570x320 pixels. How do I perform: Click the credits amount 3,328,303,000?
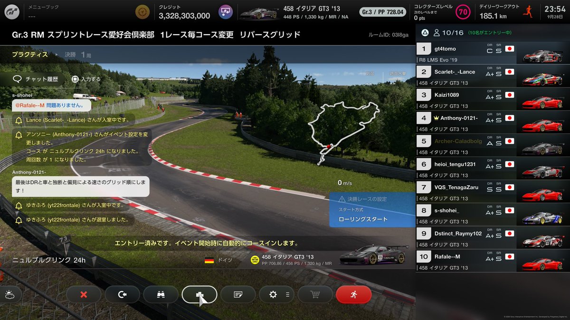[184, 16]
